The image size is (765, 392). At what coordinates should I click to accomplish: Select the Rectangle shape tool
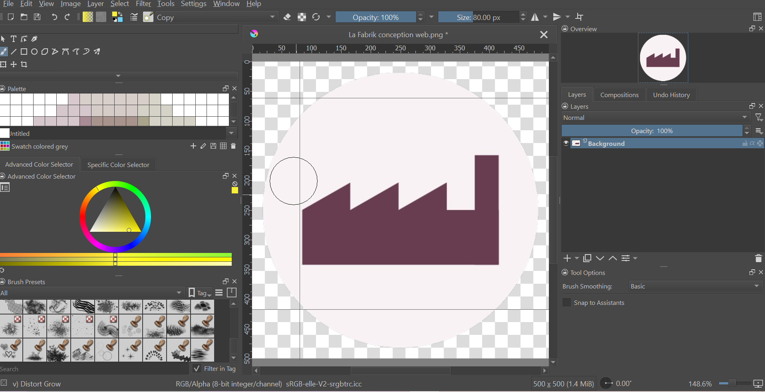coord(24,52)
